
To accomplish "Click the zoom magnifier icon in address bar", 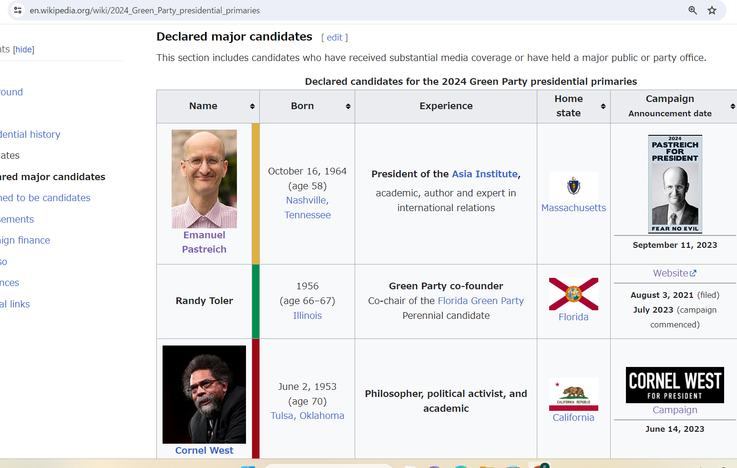I will click(x=693, y=10).
